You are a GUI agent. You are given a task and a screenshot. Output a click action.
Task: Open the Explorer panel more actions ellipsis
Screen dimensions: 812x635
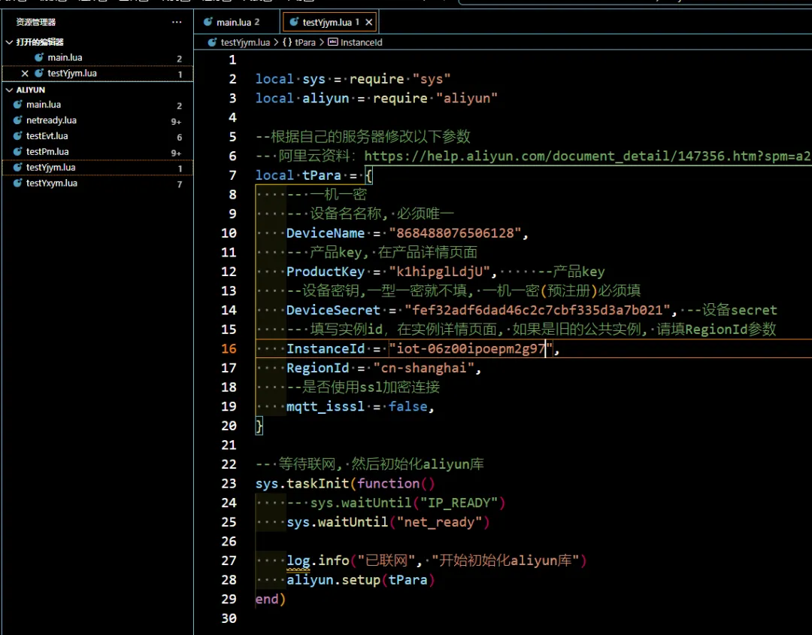(177, 22)
